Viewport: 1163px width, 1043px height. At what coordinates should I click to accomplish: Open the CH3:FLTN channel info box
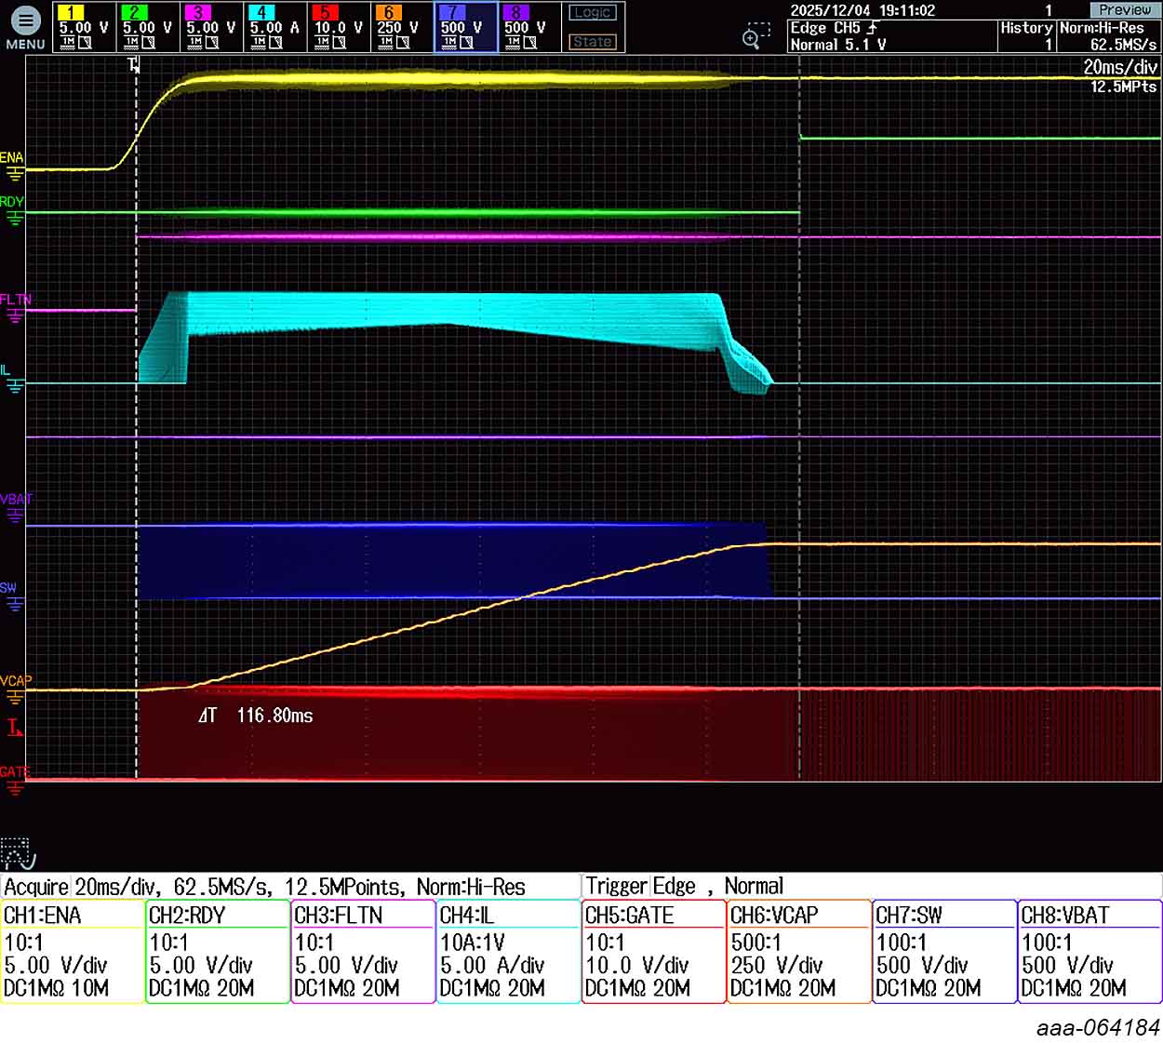pyautogui.click(x=363, y=951)
